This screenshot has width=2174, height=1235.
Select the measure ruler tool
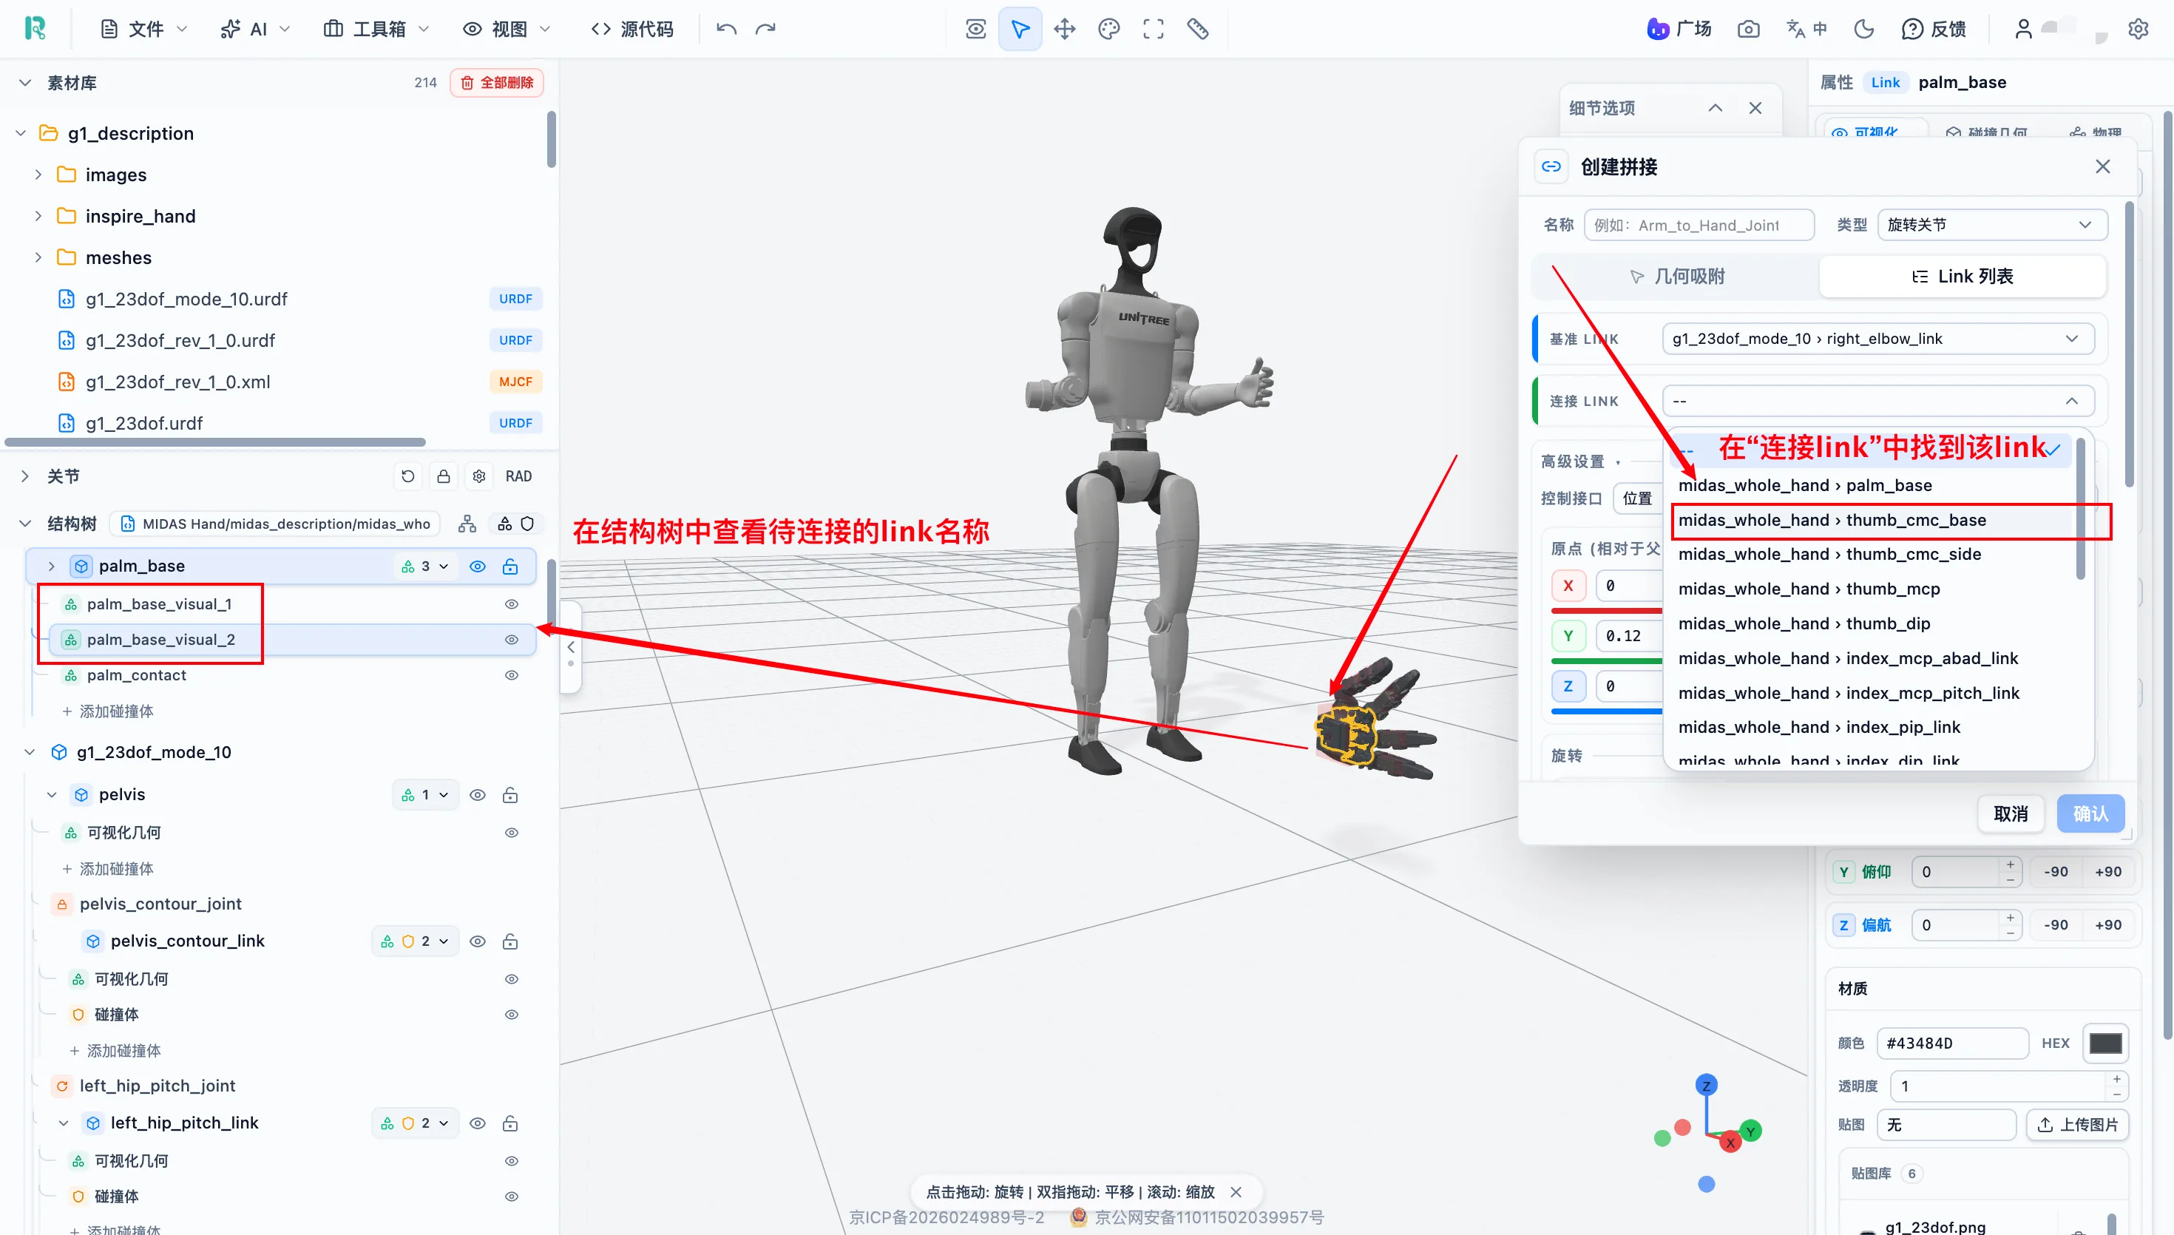1197,29
